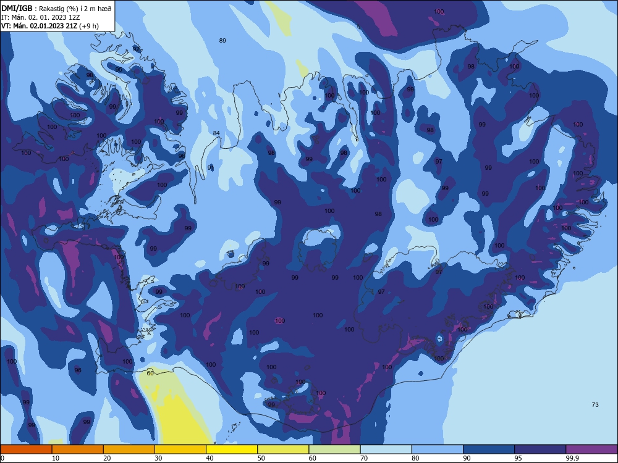
Task: Click the humidity value 91 on the map
Action: (x=211, y=168)
